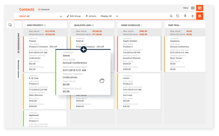Switch to kanban board view icon
The image size is (219, 136).
(x=200, y=8)
